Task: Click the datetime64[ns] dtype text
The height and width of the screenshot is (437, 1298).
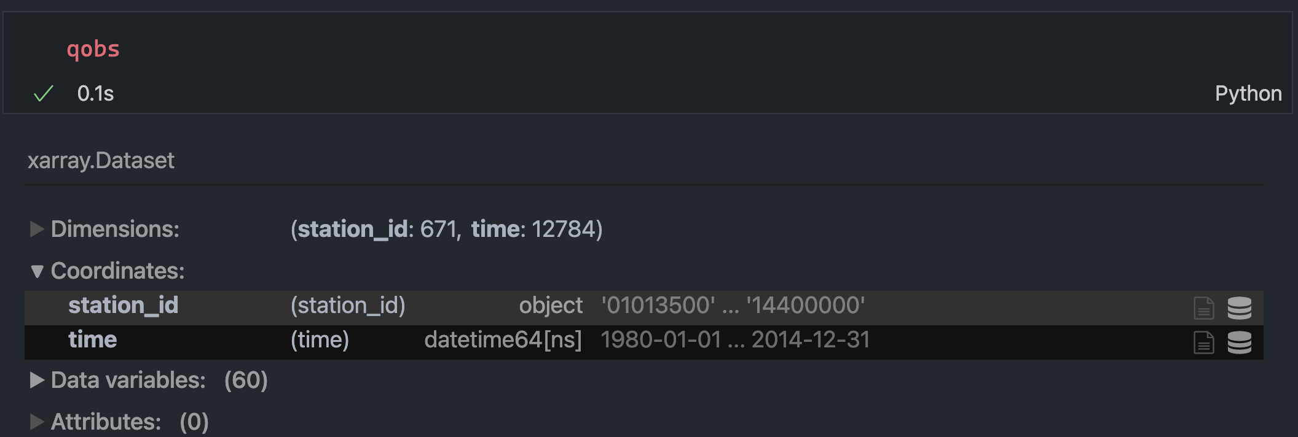Action: [x=503, y=339]
